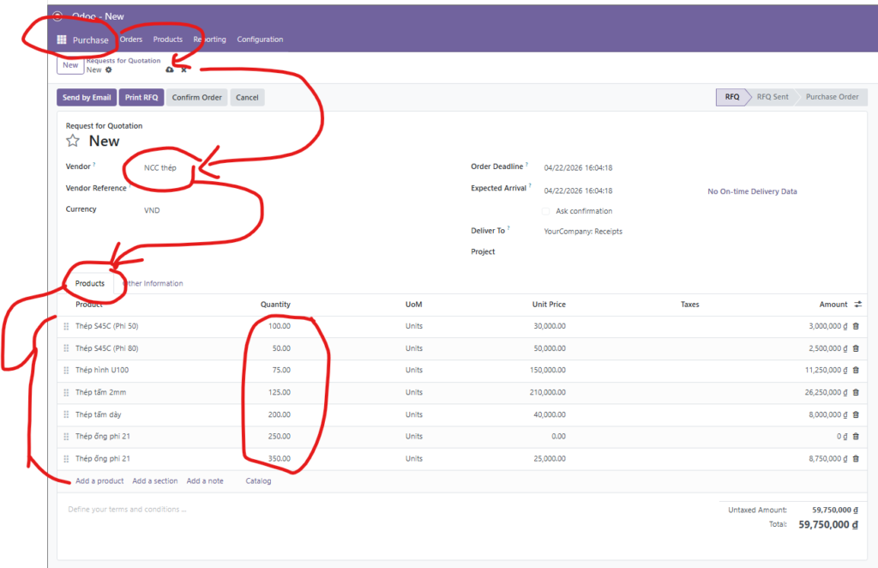Open the apps grid icon beside Purchase
Screen dimensions: 878x568
62,39
